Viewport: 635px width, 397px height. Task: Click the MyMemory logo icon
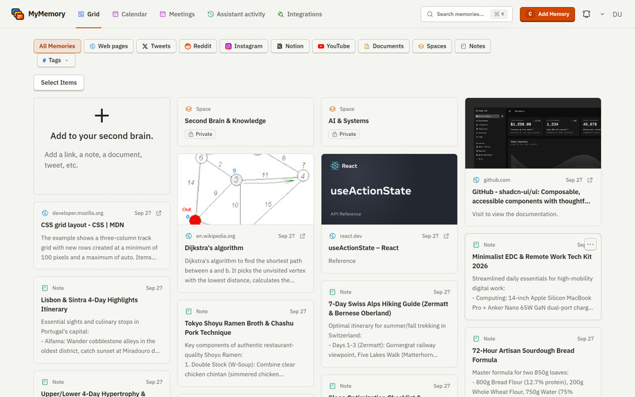[17, 14]
